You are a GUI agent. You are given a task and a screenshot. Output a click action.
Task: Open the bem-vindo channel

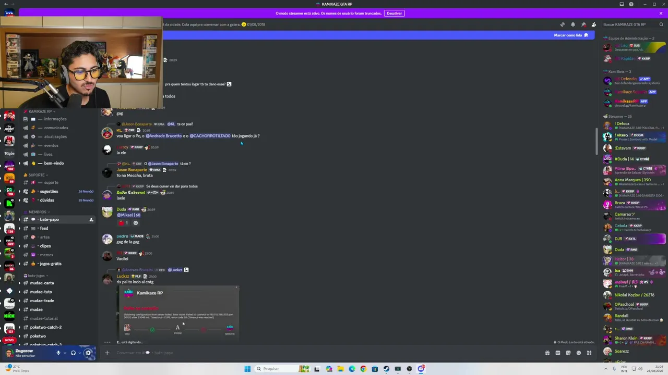pyautogui.click(x=58, y=163)
